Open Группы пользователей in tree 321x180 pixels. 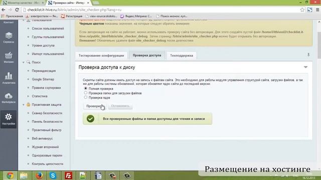tap(48, 37)
